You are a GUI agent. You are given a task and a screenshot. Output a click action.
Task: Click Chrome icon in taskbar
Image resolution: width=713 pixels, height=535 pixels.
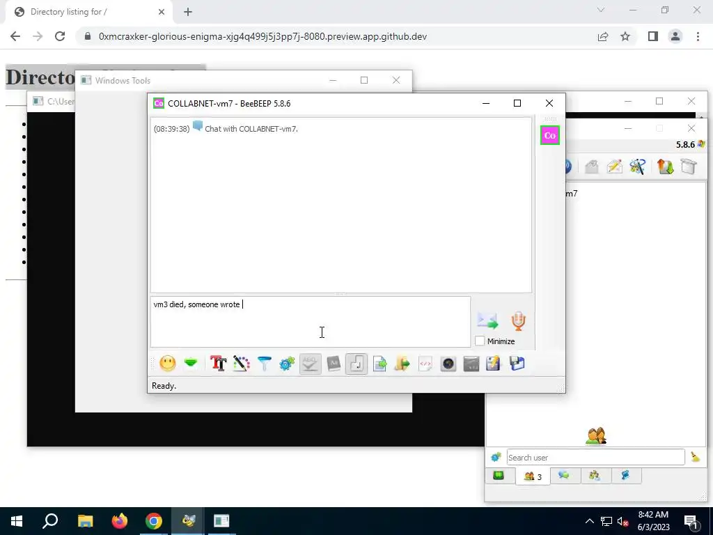coord(154,521)
